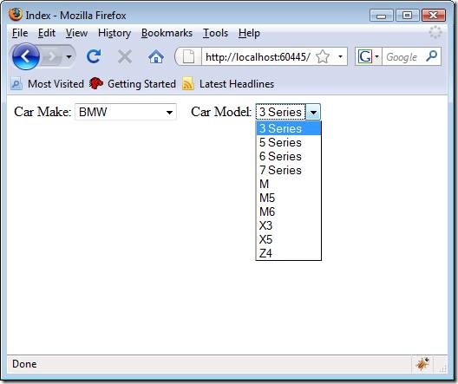Image resolution: width=458 pixels, height=384 pixels.
Task: Select Z4 from the model list
Action: click(289, 253)
